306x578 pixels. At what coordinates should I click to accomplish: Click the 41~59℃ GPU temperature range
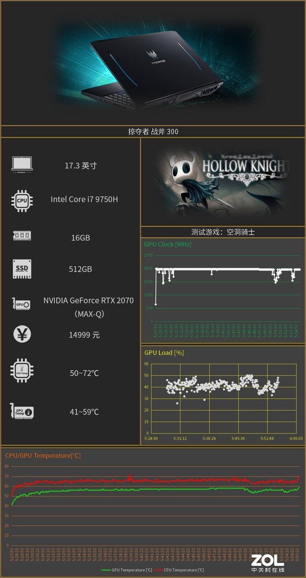[x=84, y=411]
